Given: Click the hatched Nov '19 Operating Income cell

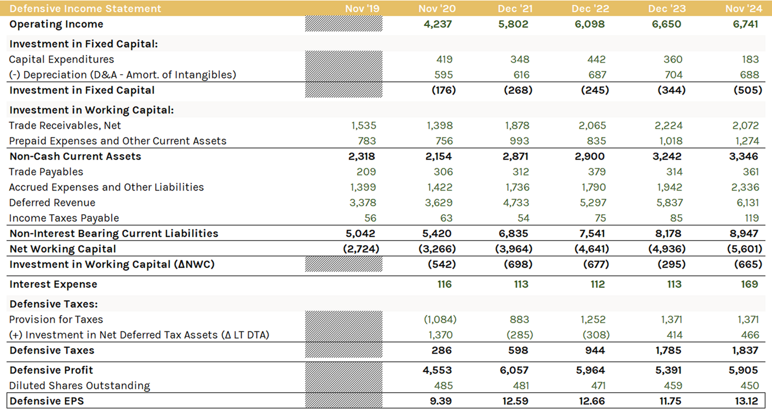Looking at the screenshot, I should click(343, 24).
